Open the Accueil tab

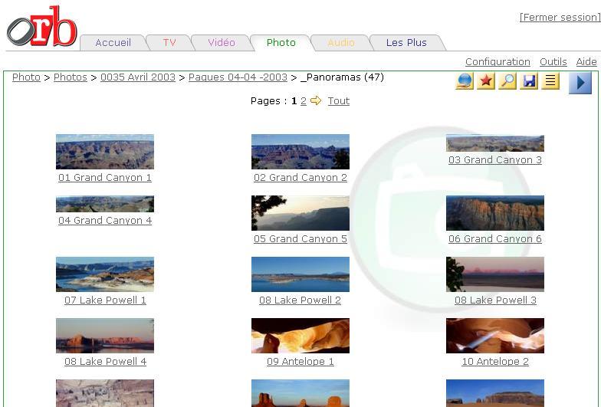click(113, 43)
